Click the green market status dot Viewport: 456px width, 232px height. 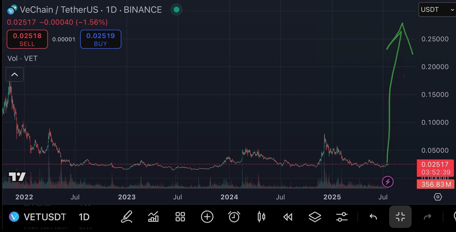pyautogui.click(x=176, y=9)
